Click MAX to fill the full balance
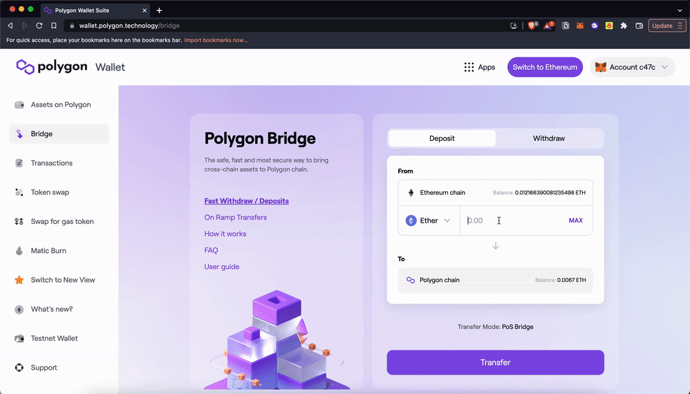This screenshot has width=690, height=394. point(576,221)
